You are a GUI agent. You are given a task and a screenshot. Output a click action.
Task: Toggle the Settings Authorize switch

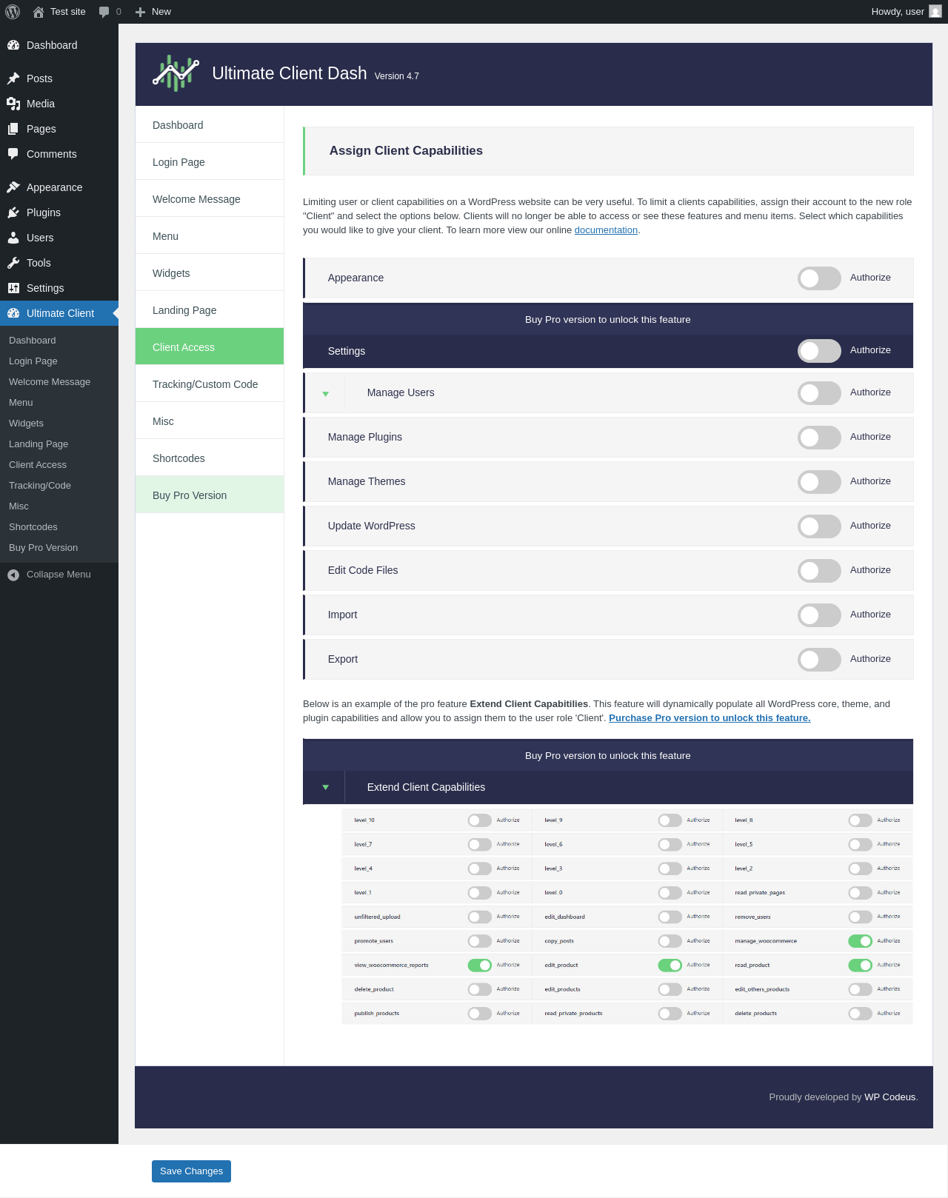pyautogui.click(x=819, y=351)
